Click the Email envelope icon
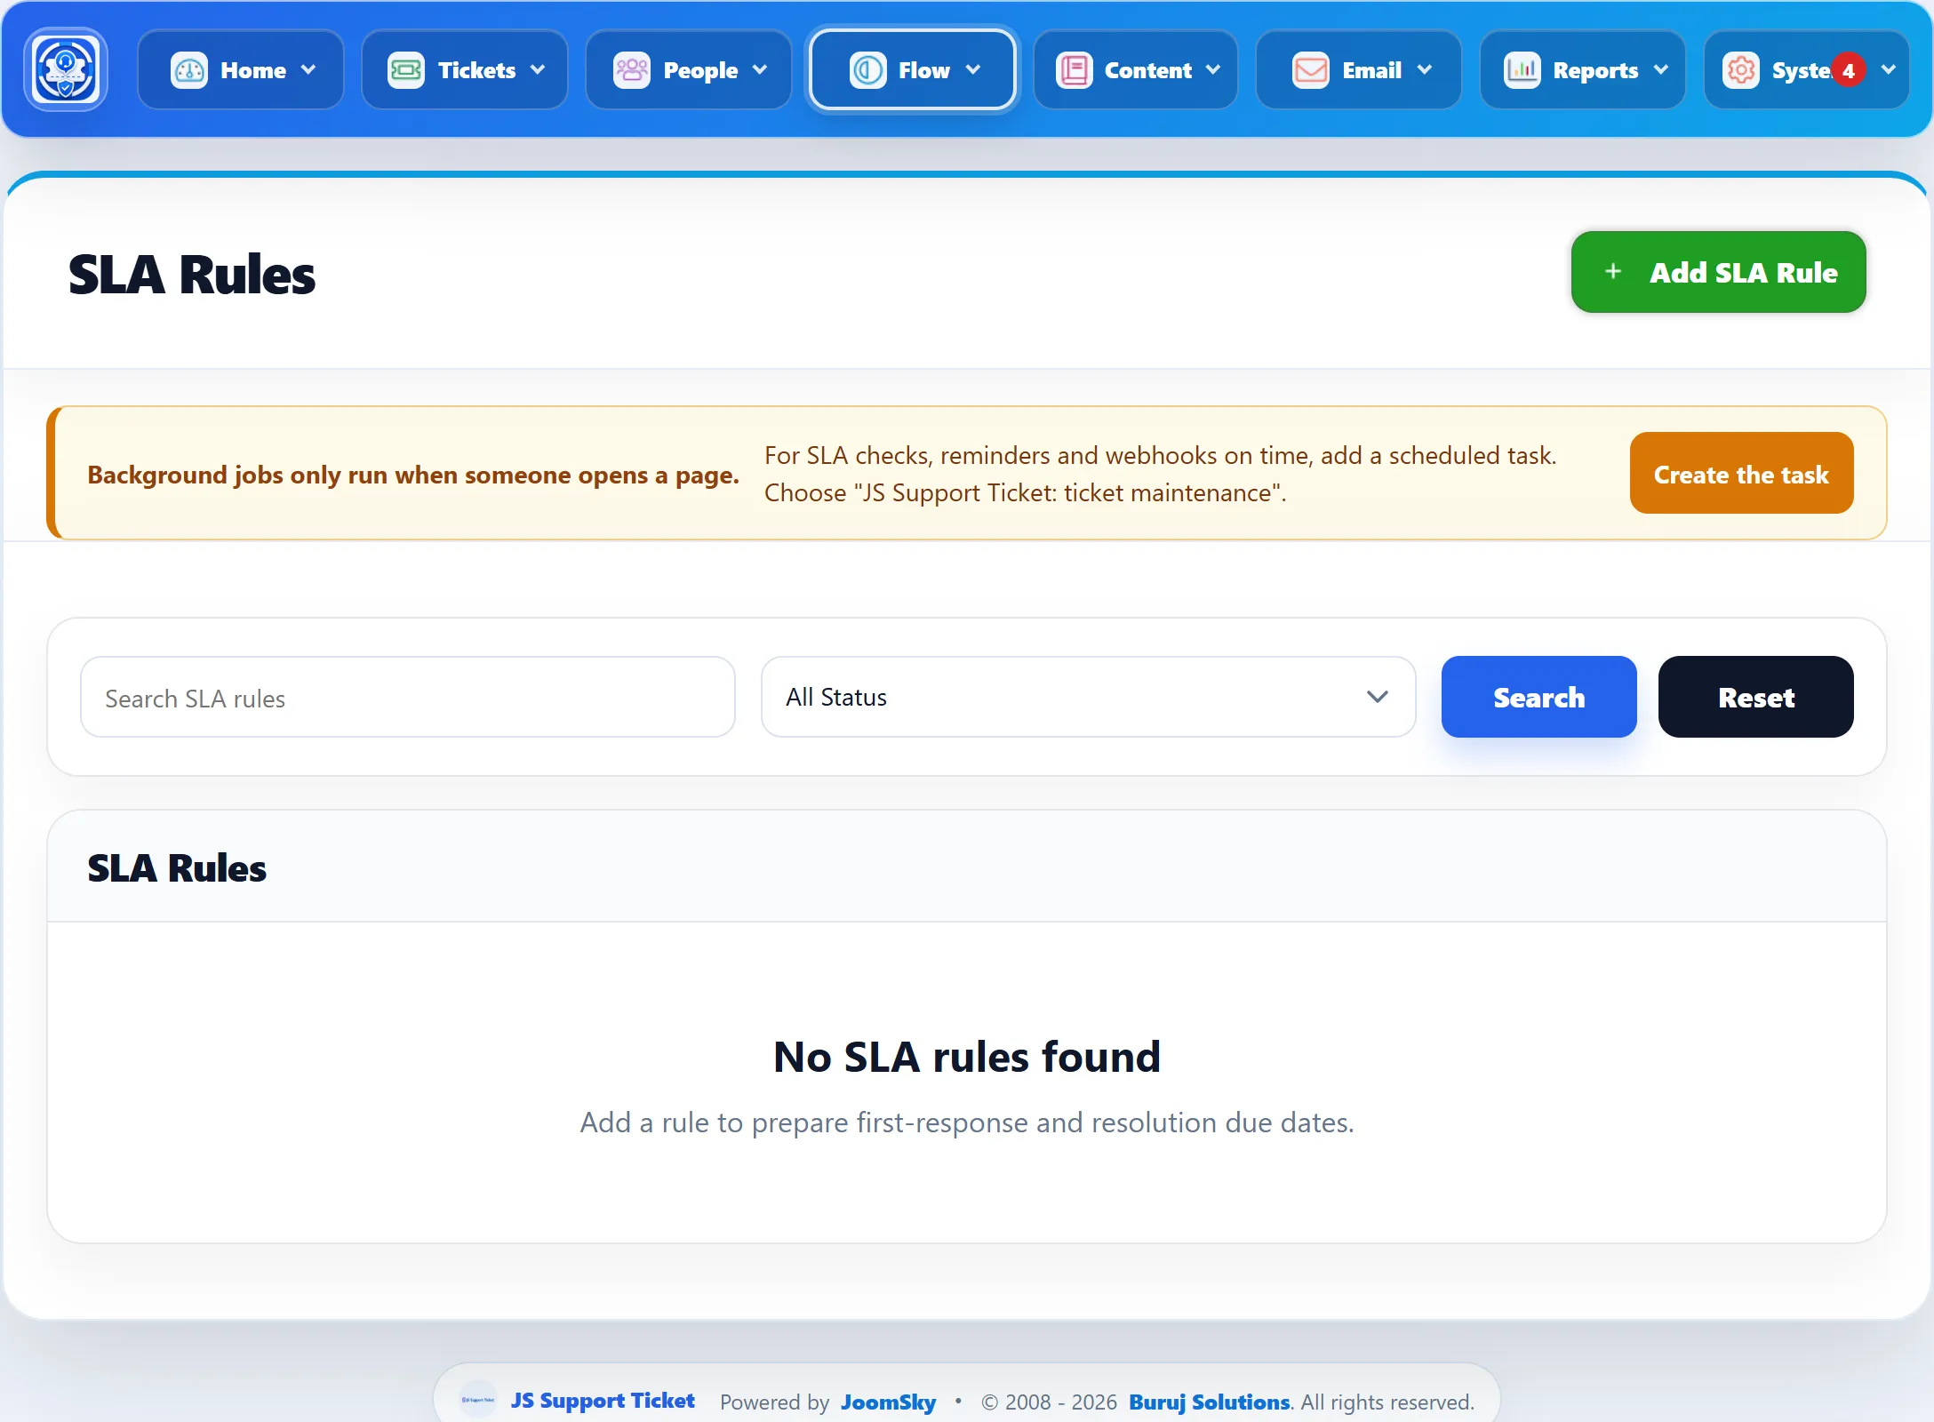Image resolution: width=1934 pixels, height=1422 pixels. click(x=1310, y=70)
